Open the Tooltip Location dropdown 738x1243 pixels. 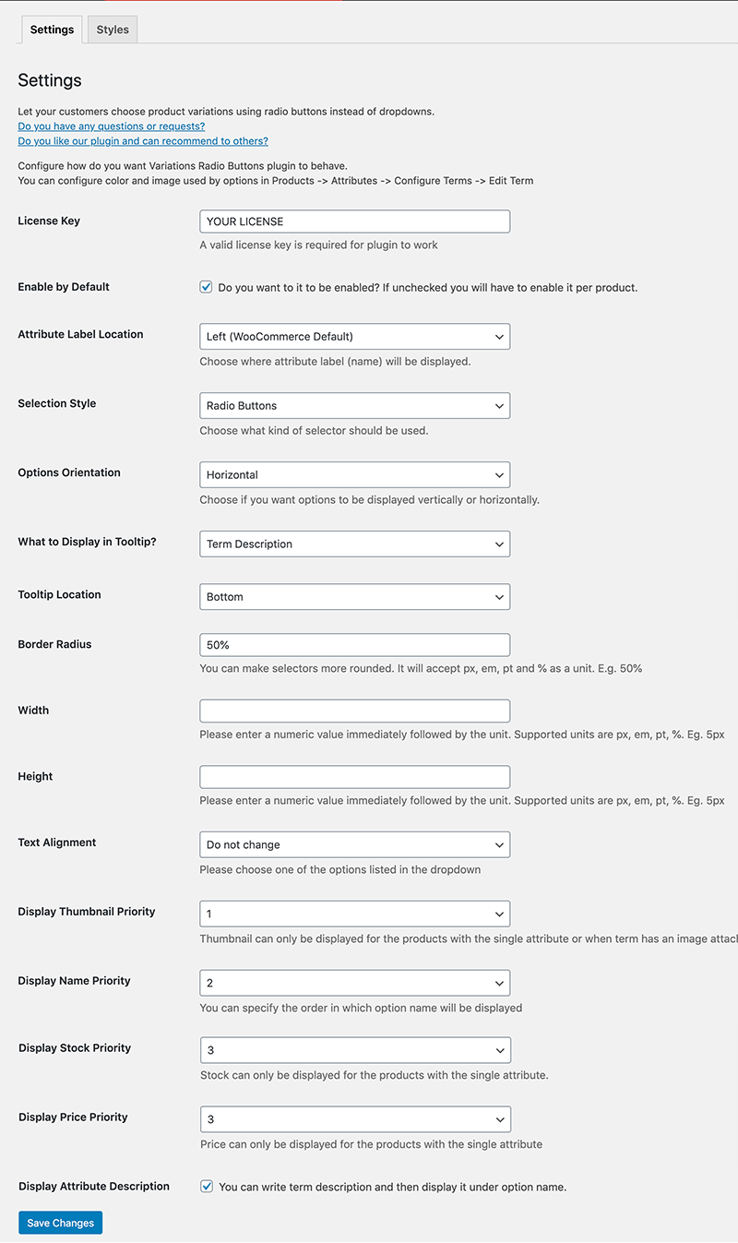354,597
